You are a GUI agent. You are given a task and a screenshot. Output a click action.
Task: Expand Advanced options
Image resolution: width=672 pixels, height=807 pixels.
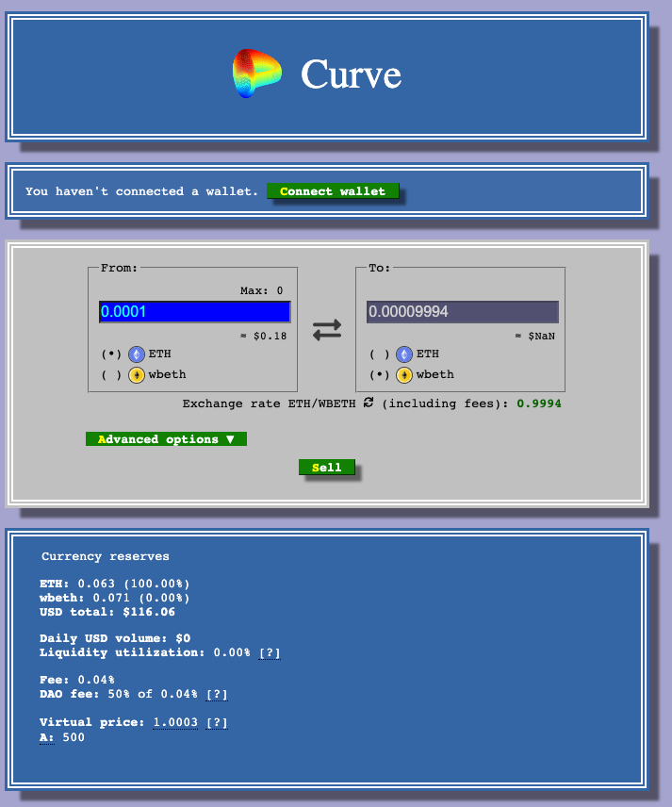(x=166, y=439)
